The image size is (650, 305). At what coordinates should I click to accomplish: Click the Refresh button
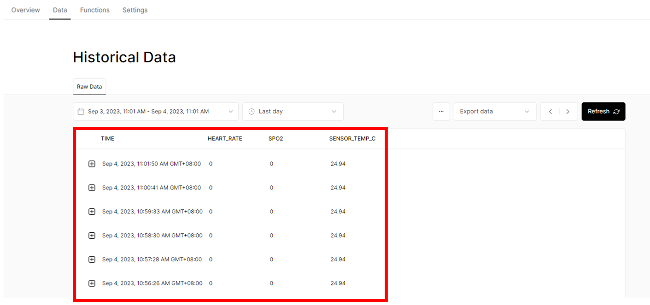point(604,112)
